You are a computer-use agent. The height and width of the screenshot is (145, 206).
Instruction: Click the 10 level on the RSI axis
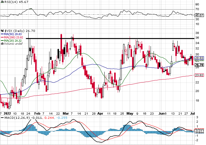197,24
